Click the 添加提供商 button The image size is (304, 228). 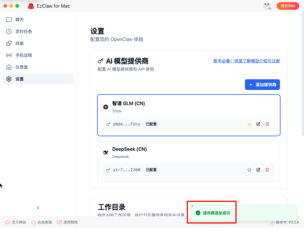click(262, 85)
